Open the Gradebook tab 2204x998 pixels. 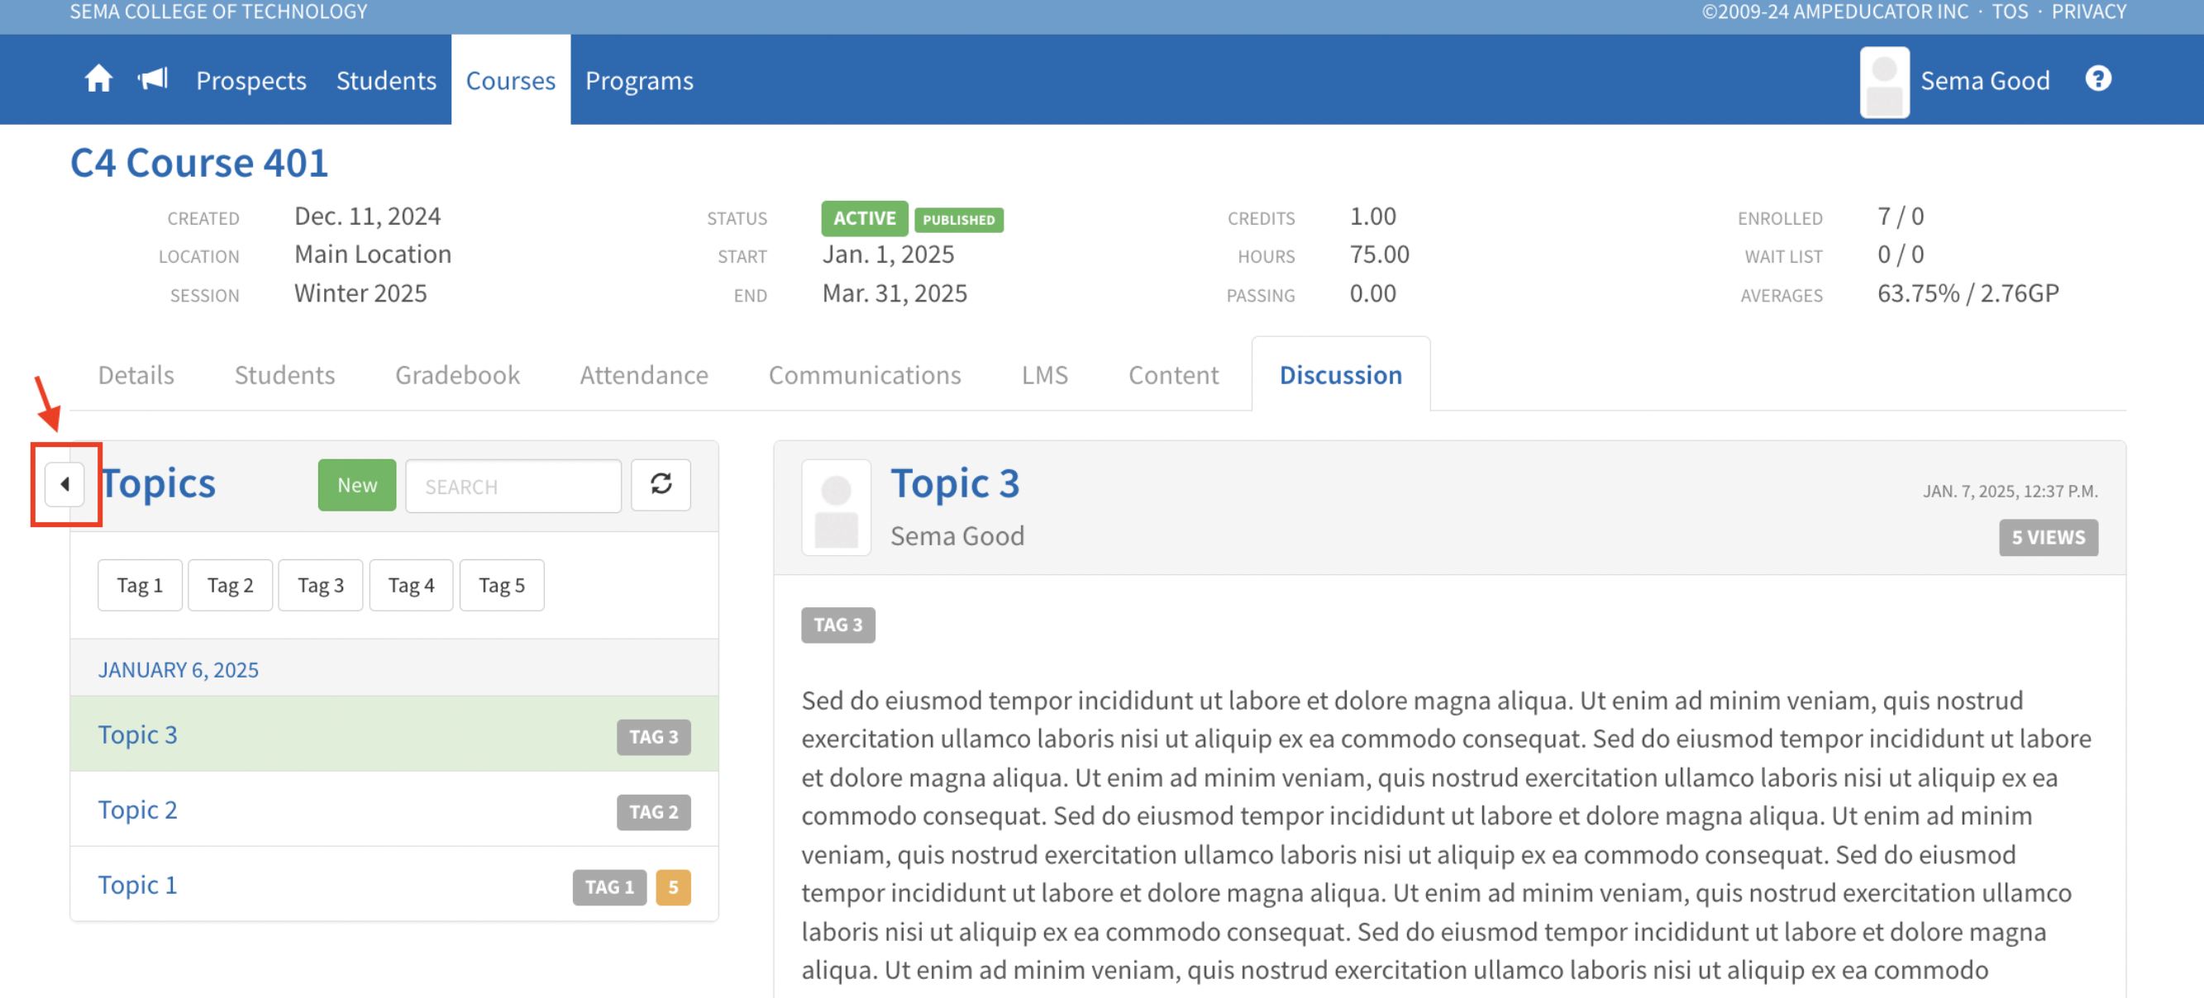coord(457,375)
